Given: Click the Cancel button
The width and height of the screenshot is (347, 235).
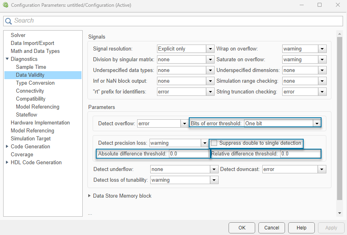Looking at the screenshot, I should [x=271, y=228].
